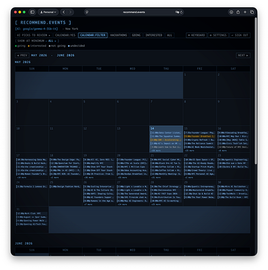
Task: Expand '+55 more' events on May 20
Action: coord(122,178)
